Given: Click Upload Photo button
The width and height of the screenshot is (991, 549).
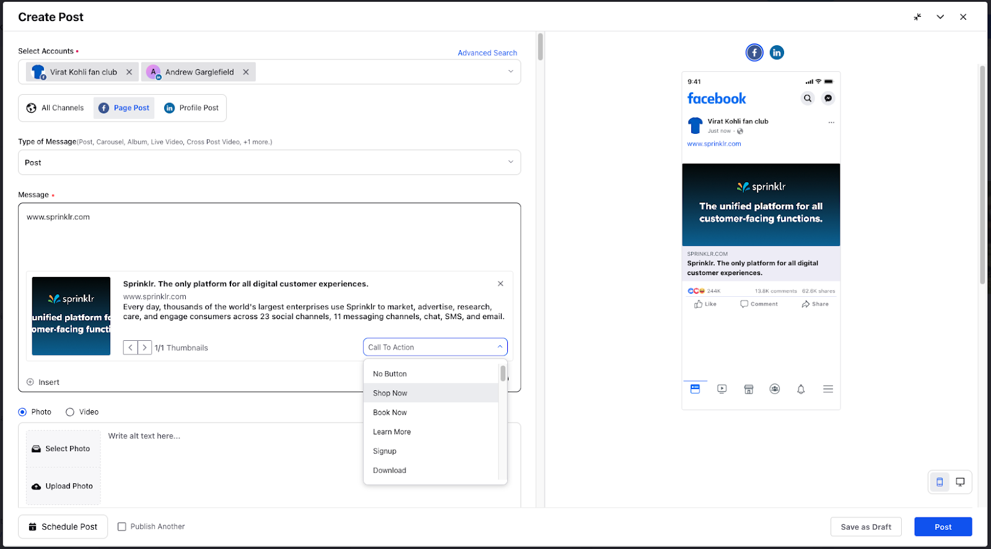Looking at the screenshot, I should [63, 486].
